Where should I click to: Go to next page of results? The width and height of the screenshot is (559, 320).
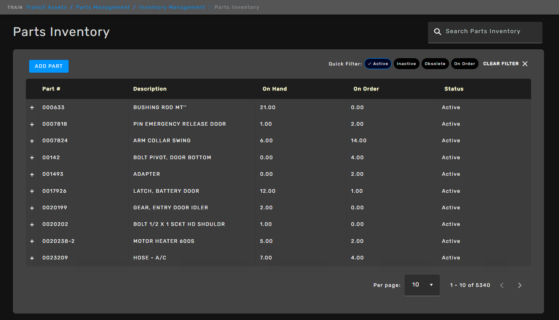tap(520, 285)
